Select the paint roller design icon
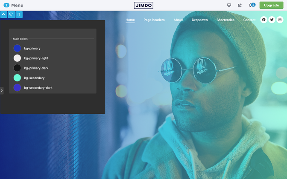Screen dimensions: 287x179 click(12, 14)
